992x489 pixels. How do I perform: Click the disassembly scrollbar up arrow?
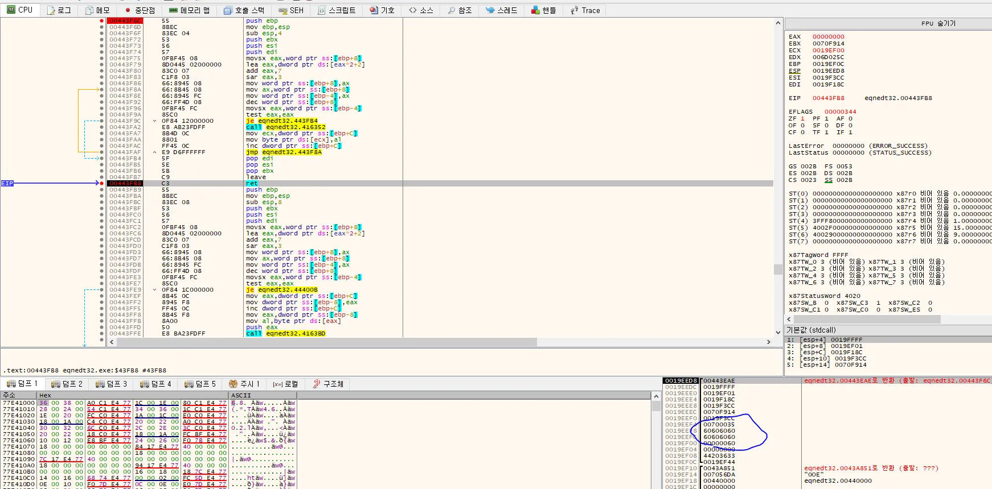point(778,23)
